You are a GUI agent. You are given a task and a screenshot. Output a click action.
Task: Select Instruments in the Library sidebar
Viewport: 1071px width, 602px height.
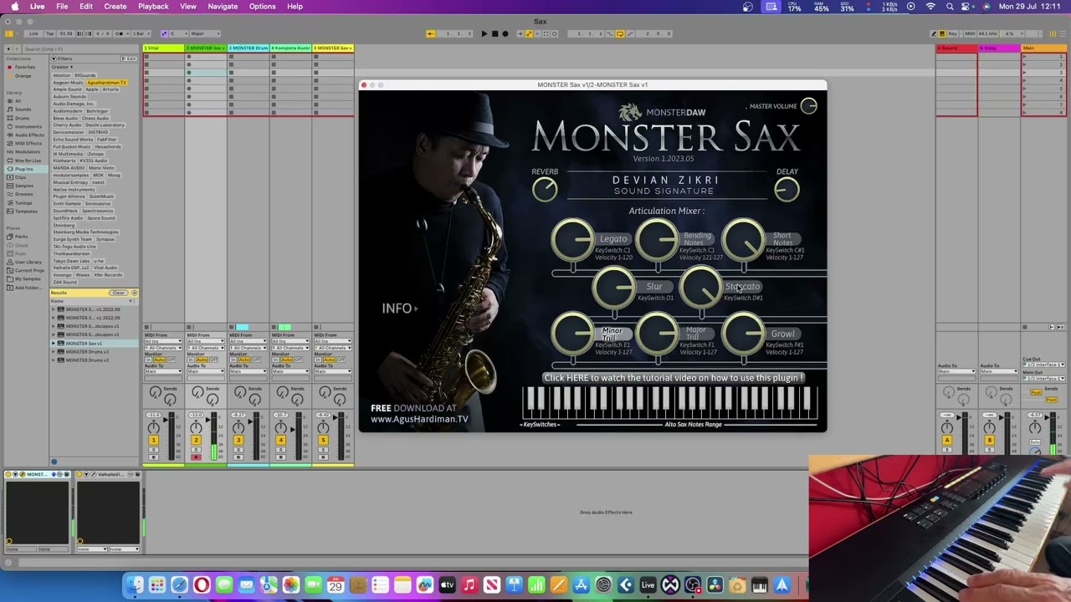point(28,126)
